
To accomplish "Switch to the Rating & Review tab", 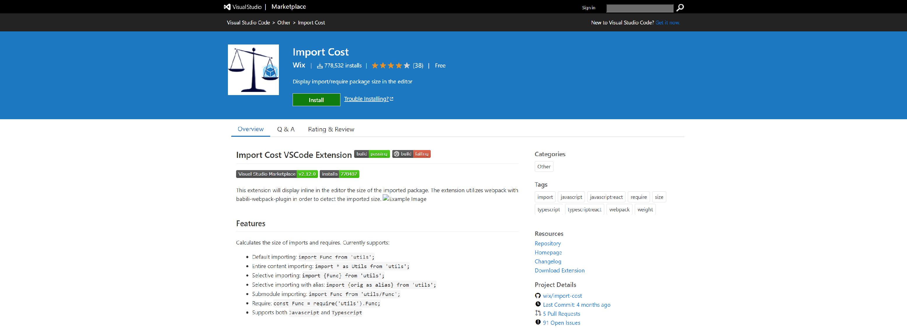I will 331,129.
